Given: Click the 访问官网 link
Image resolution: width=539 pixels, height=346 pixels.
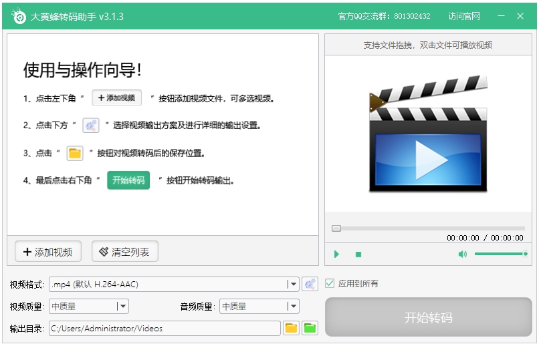Looking at the screenshot, I should pos(464,16).
